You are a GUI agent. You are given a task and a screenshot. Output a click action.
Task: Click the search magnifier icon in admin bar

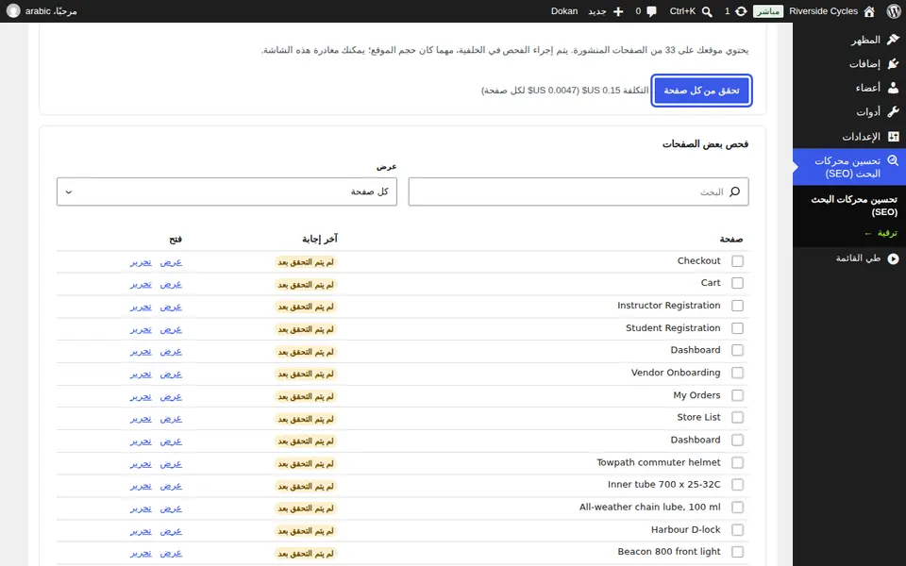(707, 11)
